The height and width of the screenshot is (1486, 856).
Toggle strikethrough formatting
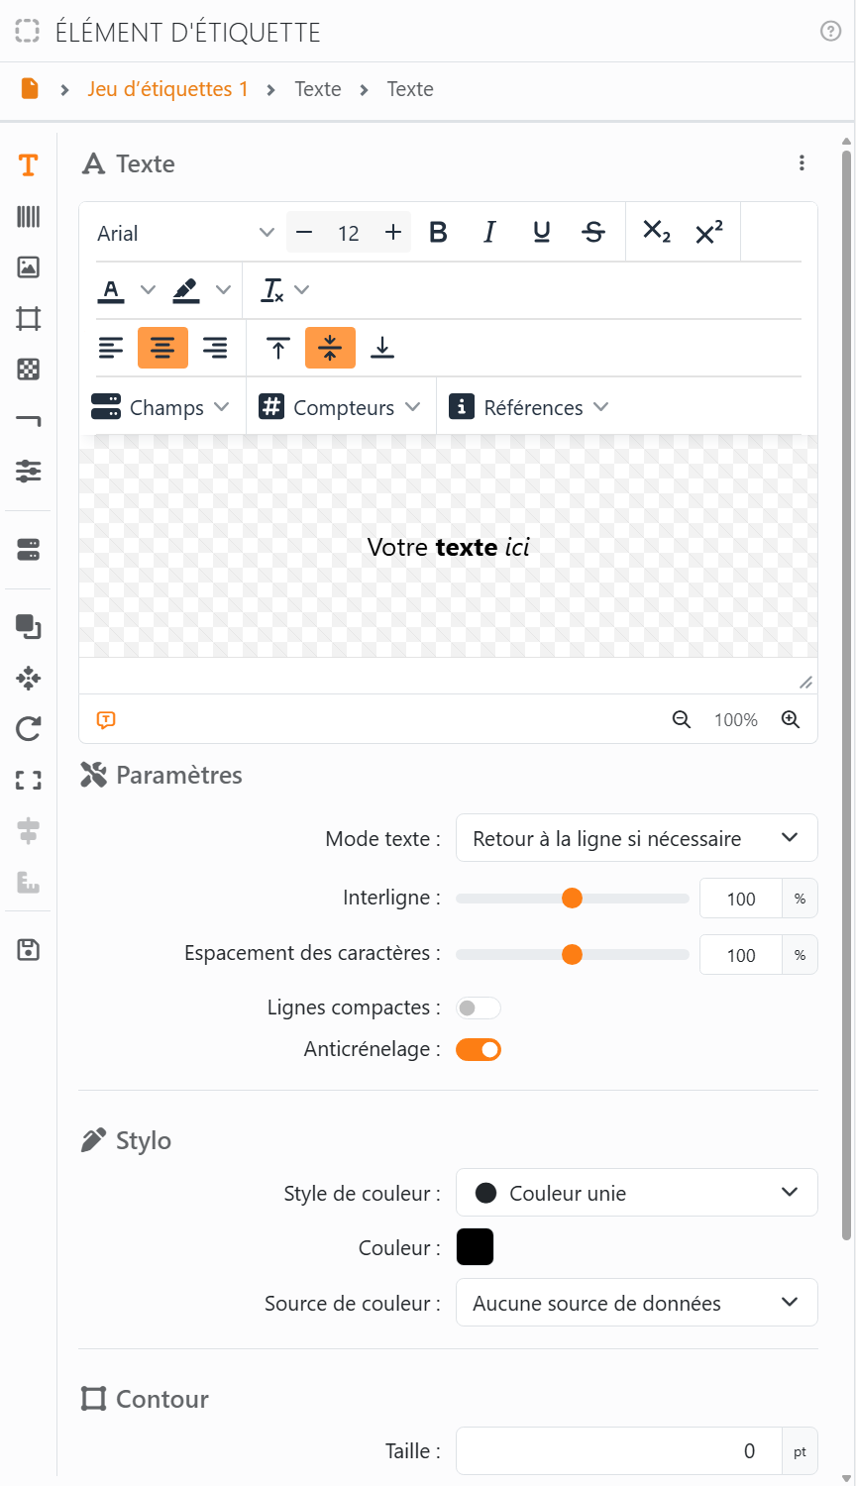593,233
